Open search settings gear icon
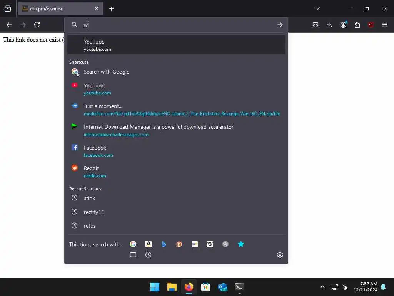This screenshot has height=296, width=394. (x=280, y=255)
